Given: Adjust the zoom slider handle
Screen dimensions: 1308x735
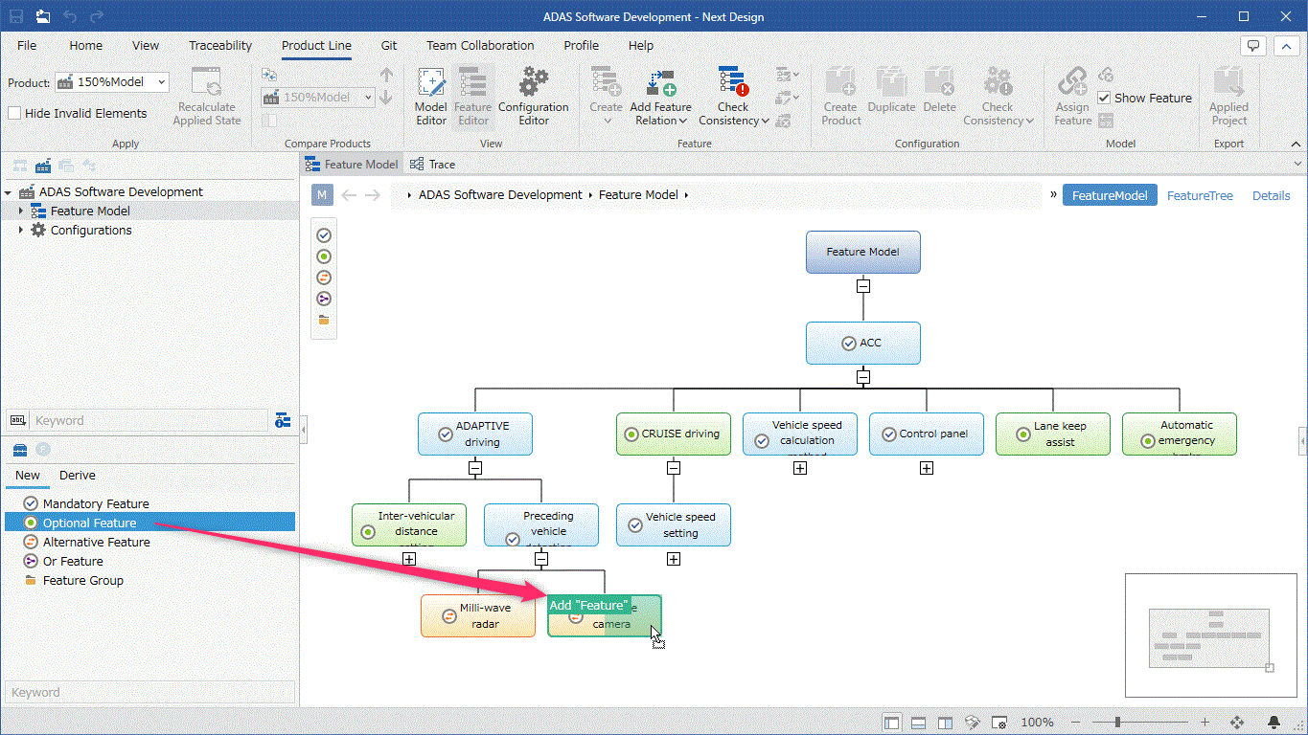Looking at the screenshot, I should click(x=1117, y=723).
